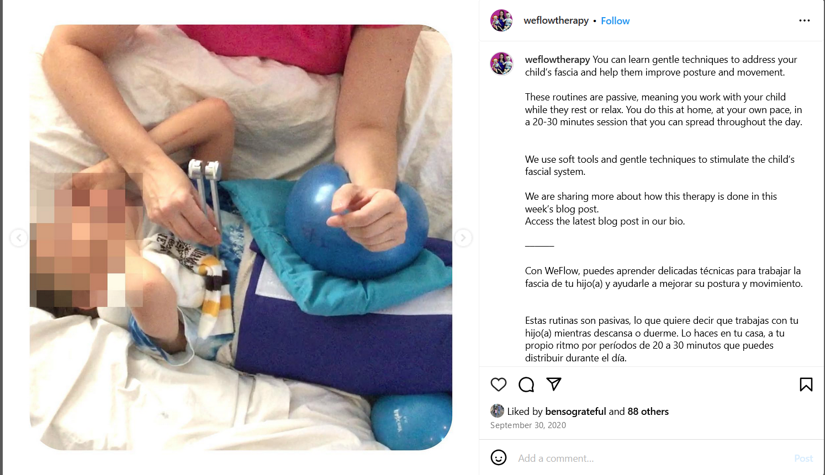Click the Post comment button
Viewport: 825px width, 475px height.
(x=803, y=458)
